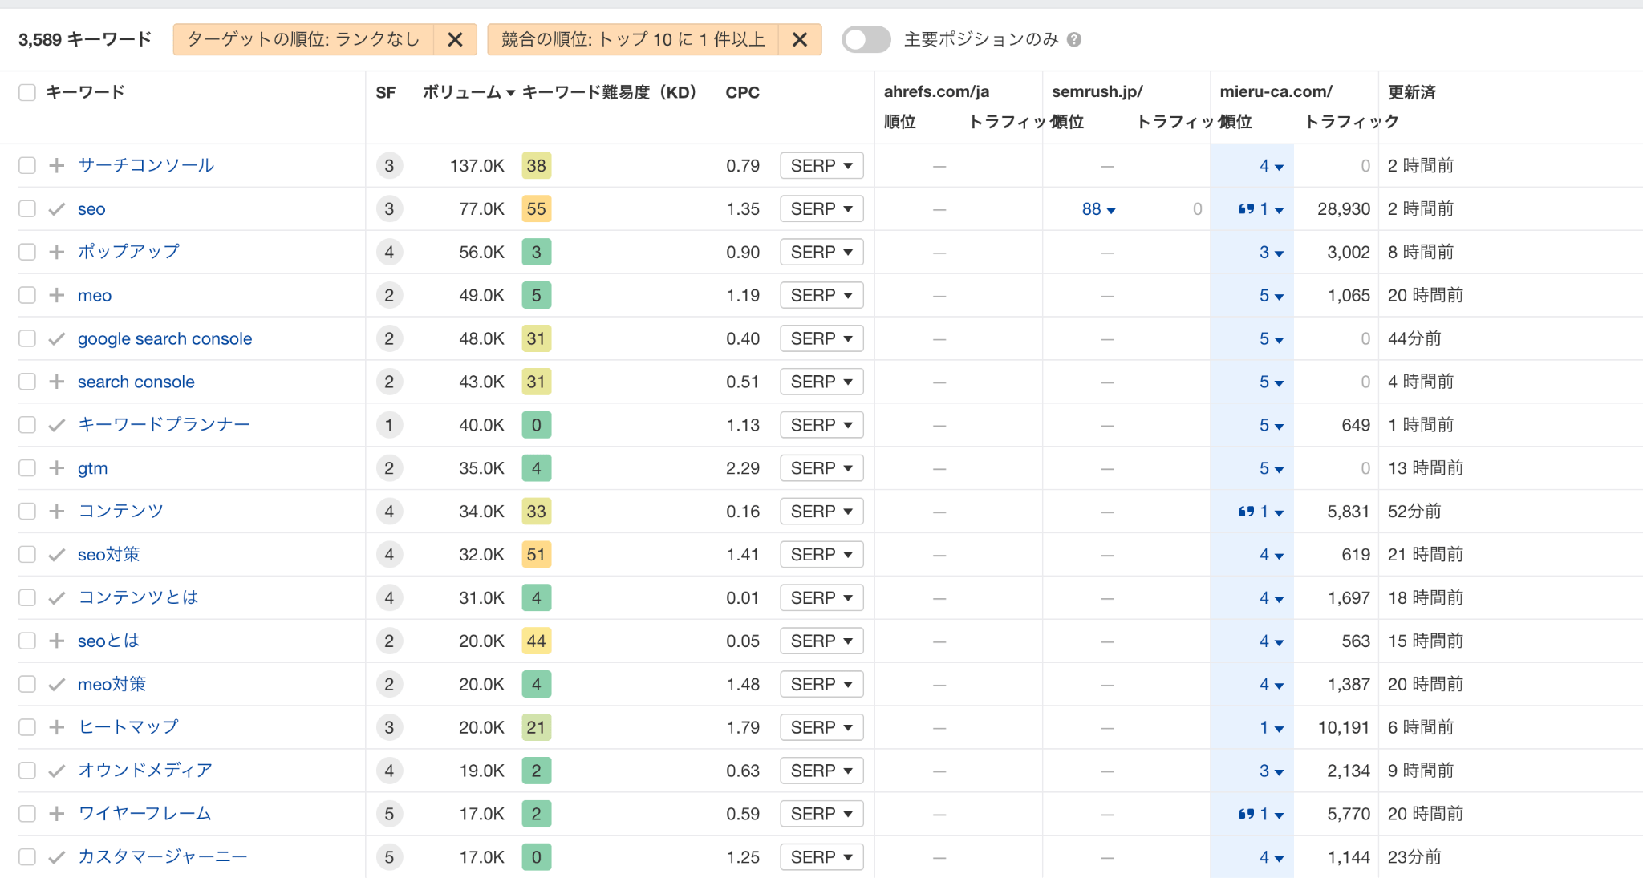Click help icon beside 主要ポジションのみ
1643x878 pixels.
click(x=1075, y=39)
